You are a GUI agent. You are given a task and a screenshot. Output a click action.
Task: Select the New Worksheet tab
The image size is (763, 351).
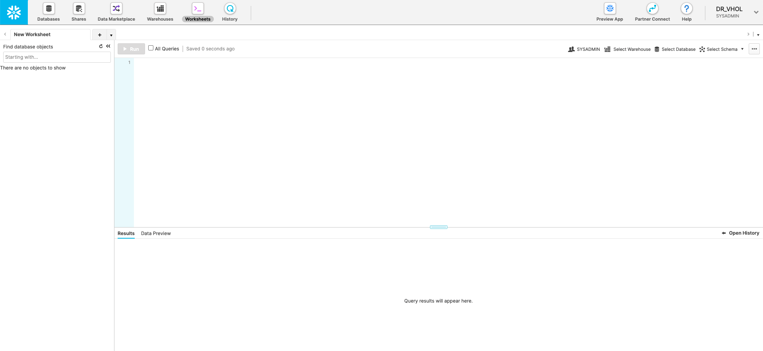click(32, 35)
